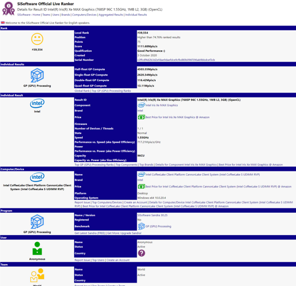
Task: Click the serial number hash link
Action: click(176, 60)
